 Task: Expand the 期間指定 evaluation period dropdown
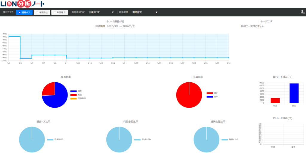[x=145, y=12]
